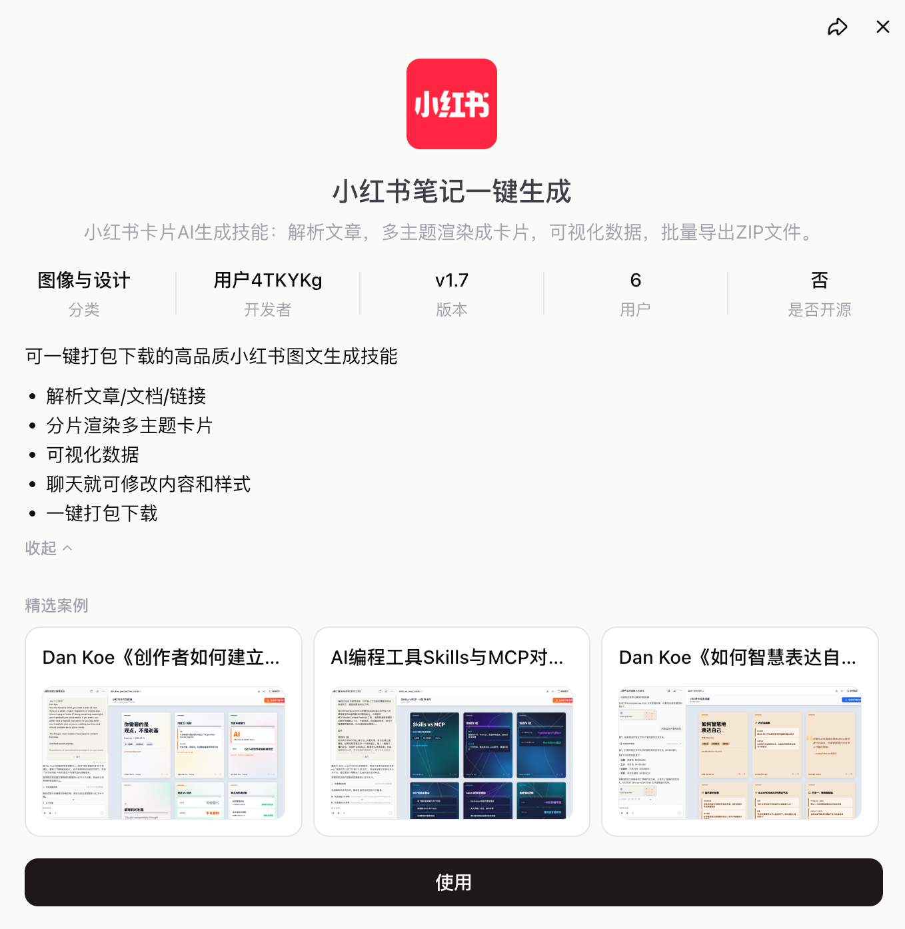Click the share arrow icon
This screenshot has width=905, height=929.
click(x=837, y=27)
